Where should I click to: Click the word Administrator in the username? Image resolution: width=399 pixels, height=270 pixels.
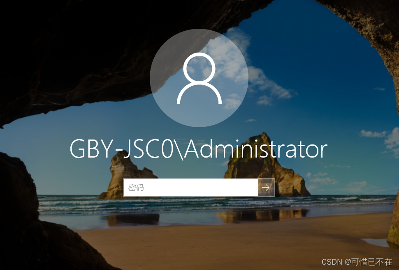click(x=256, y=149)
